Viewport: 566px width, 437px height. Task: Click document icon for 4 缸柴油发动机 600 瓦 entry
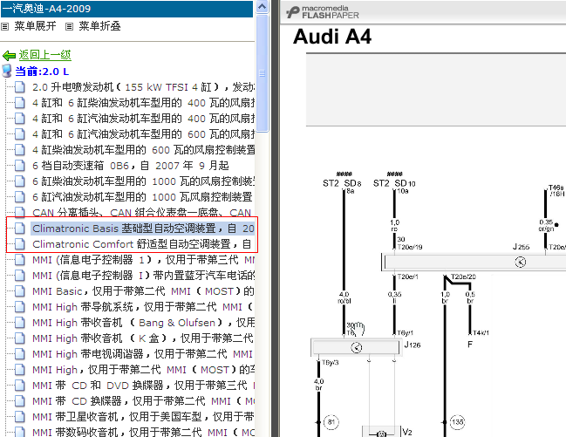[x=20, y=150]
